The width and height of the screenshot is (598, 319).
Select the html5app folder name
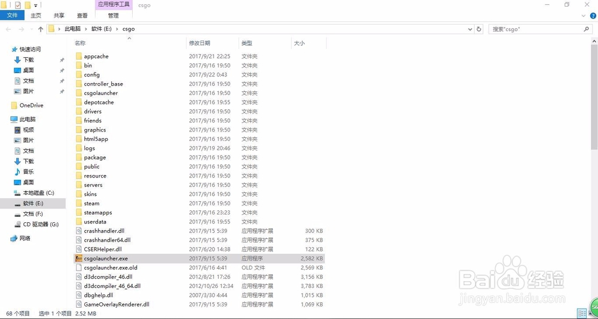(96, 139)
